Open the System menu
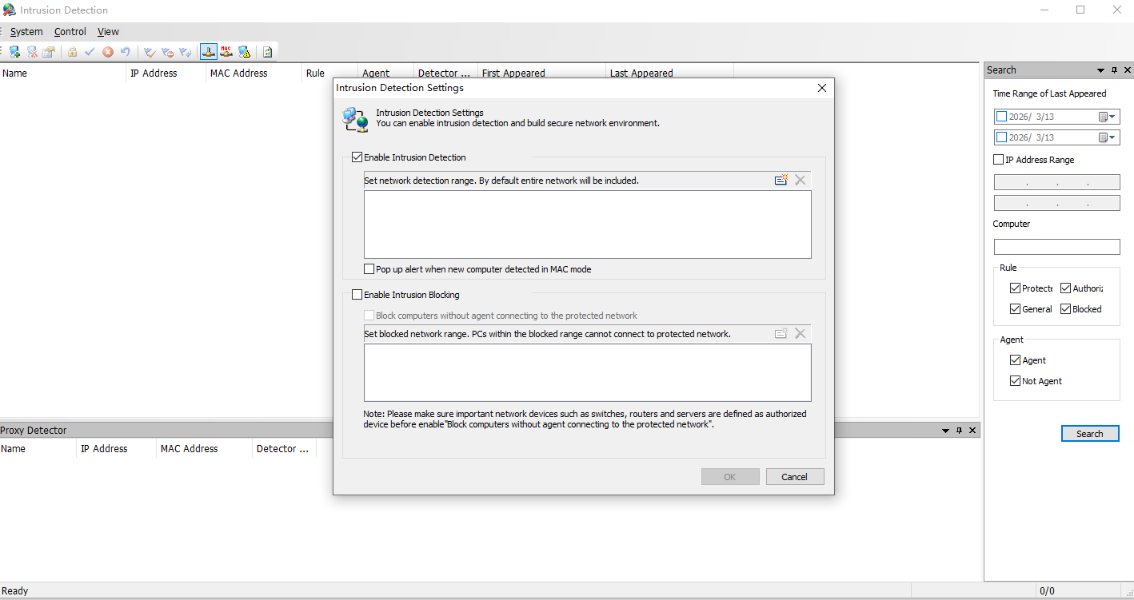Viewport: 1134px width, 600px height. click(x=26, y=32)
